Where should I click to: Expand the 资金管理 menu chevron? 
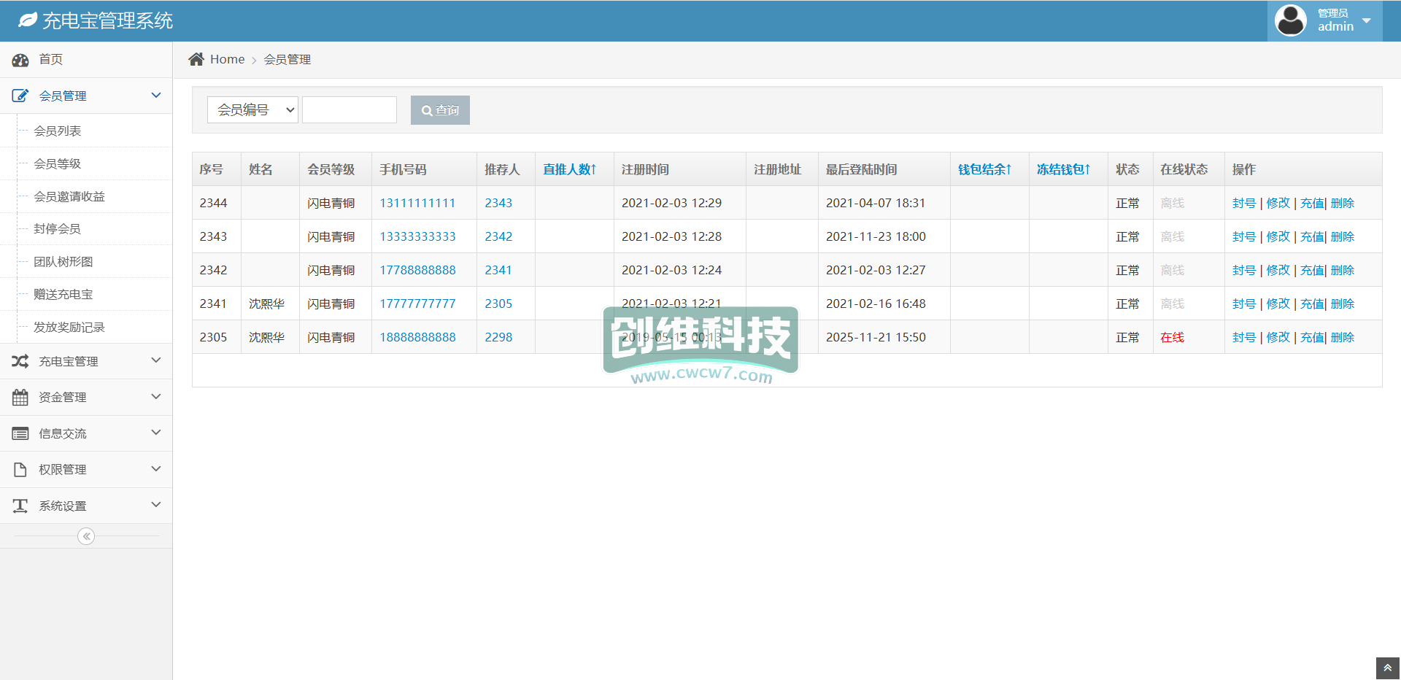point(155,397)
